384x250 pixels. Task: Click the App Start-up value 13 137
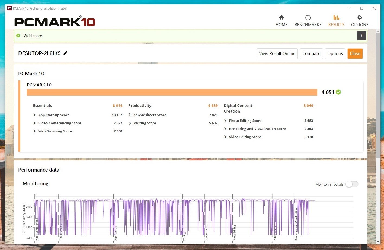117,115
